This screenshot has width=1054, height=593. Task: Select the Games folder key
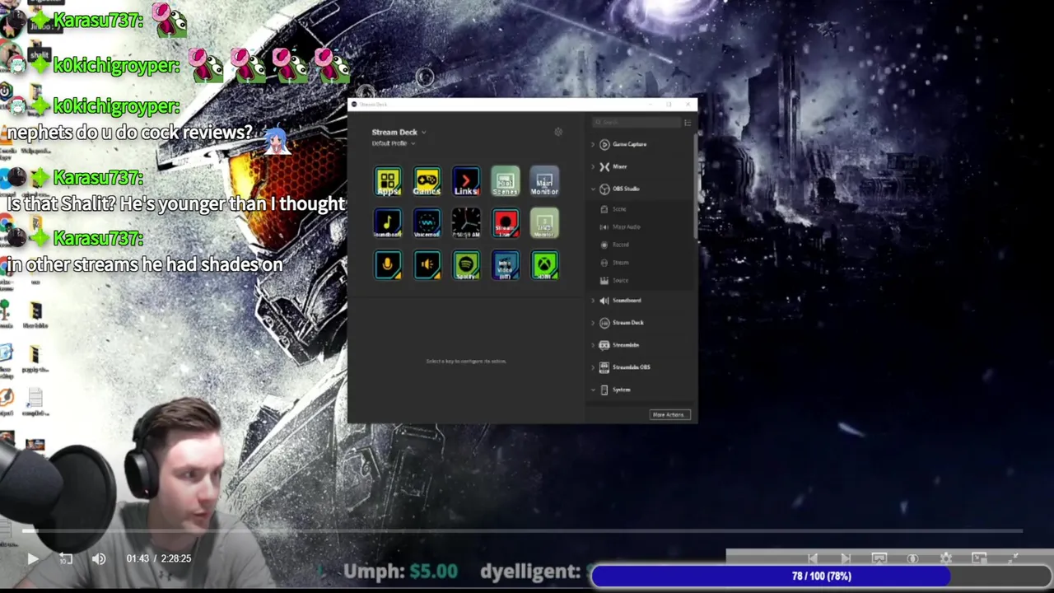pos(427,181)
